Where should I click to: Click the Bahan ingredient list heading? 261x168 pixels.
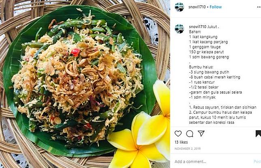(x=195, y=32)
